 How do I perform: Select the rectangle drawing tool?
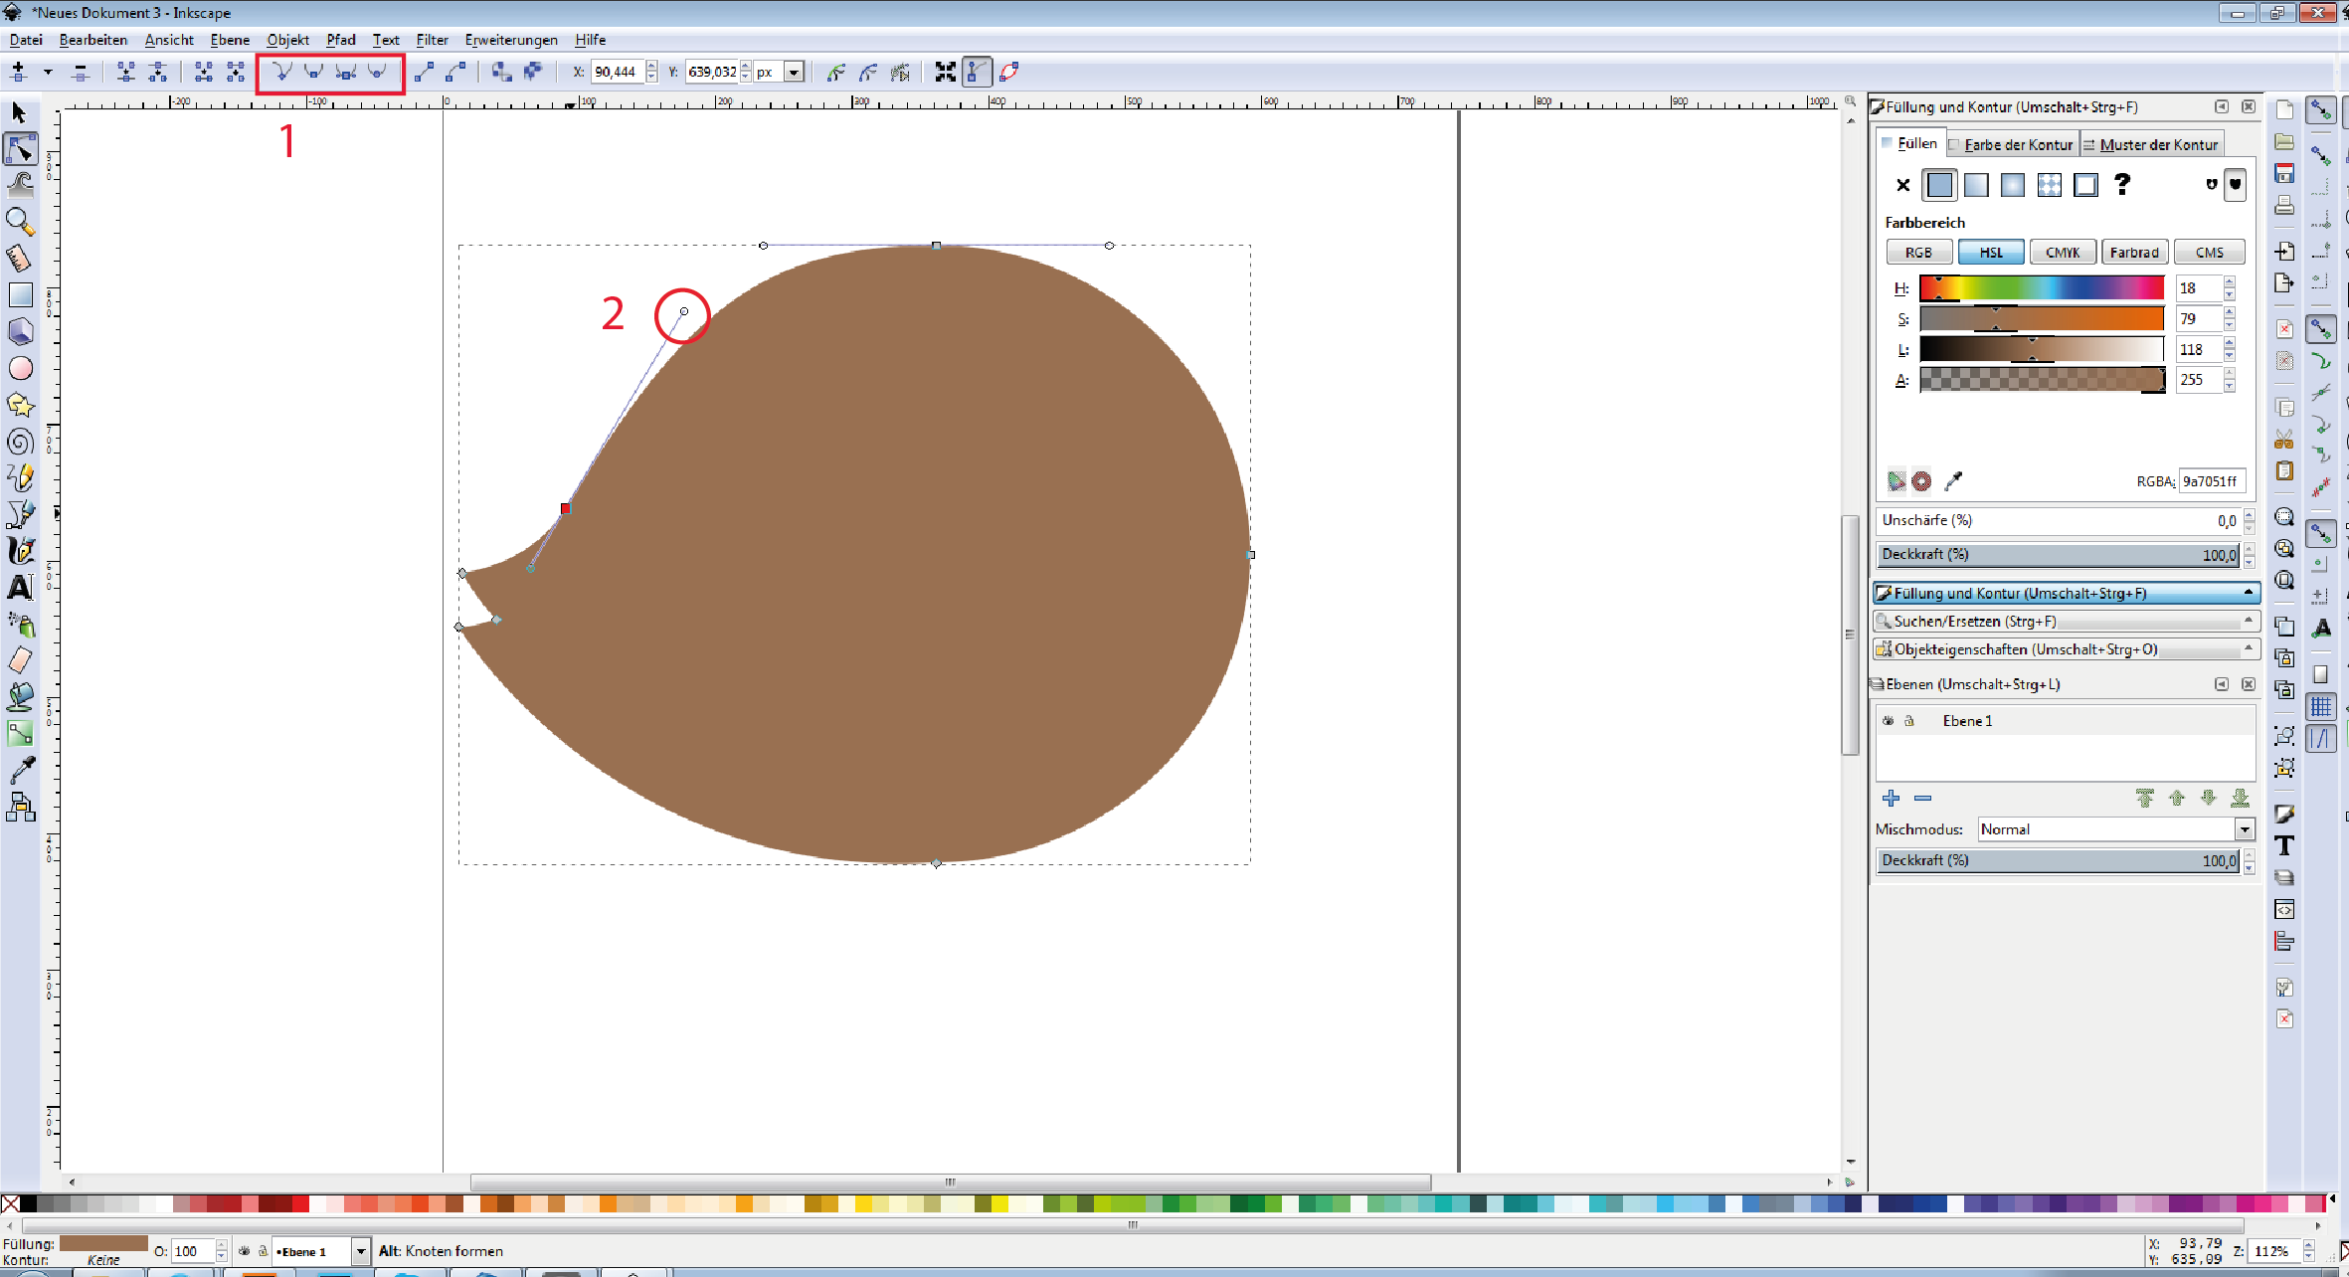click(x=20, y=295)
